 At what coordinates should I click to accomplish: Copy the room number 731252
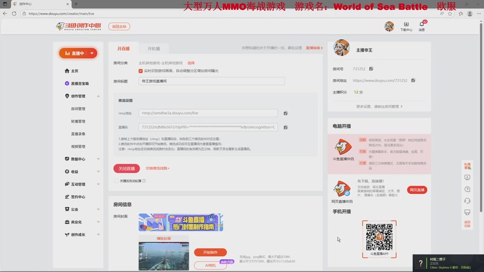pyautogui.click(x=371, y=69)
